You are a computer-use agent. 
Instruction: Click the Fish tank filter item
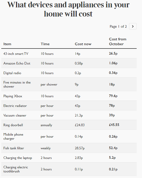14,148
